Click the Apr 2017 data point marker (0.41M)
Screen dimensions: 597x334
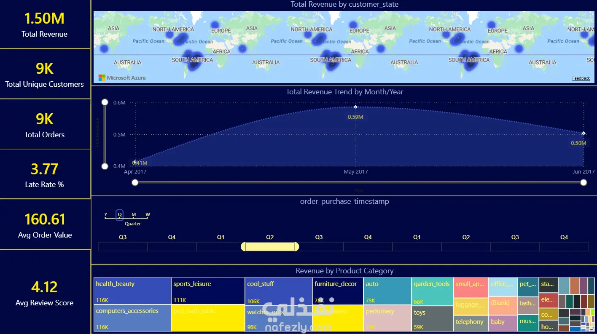click(x=135, y=162)
